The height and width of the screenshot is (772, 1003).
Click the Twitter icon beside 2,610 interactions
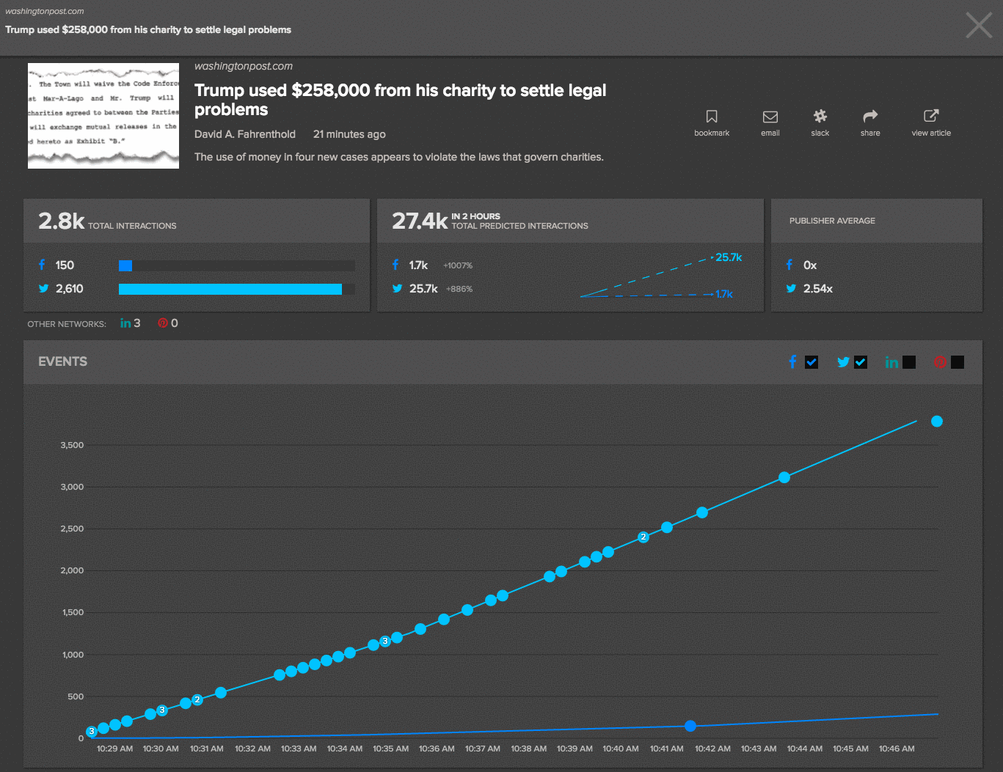pyautogui.click(x=43, y=289)
